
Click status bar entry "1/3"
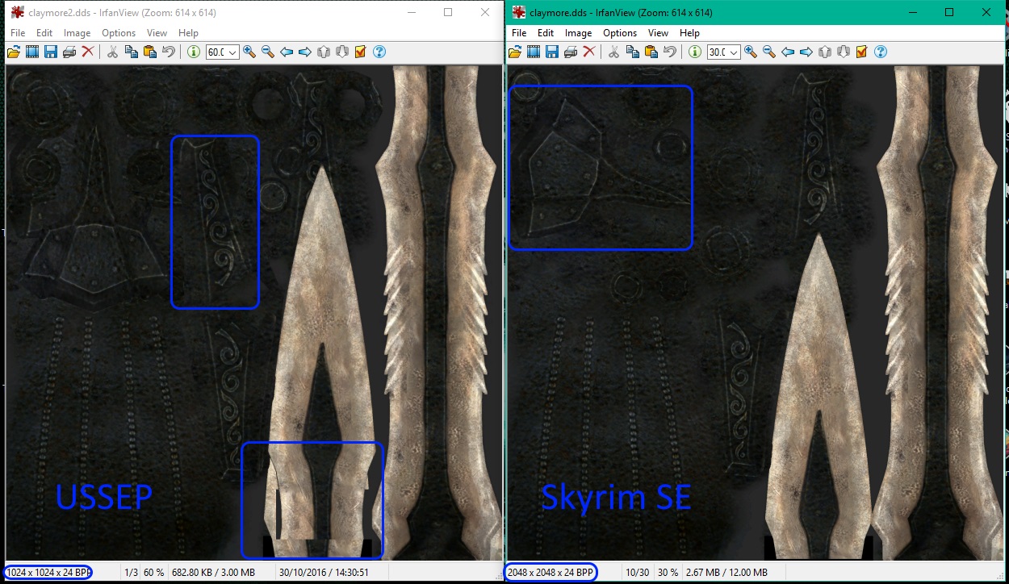131,572
